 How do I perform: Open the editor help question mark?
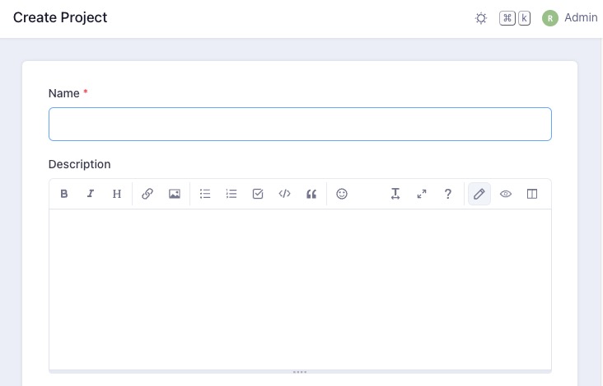pyautogui.click(x=448, y=194)
